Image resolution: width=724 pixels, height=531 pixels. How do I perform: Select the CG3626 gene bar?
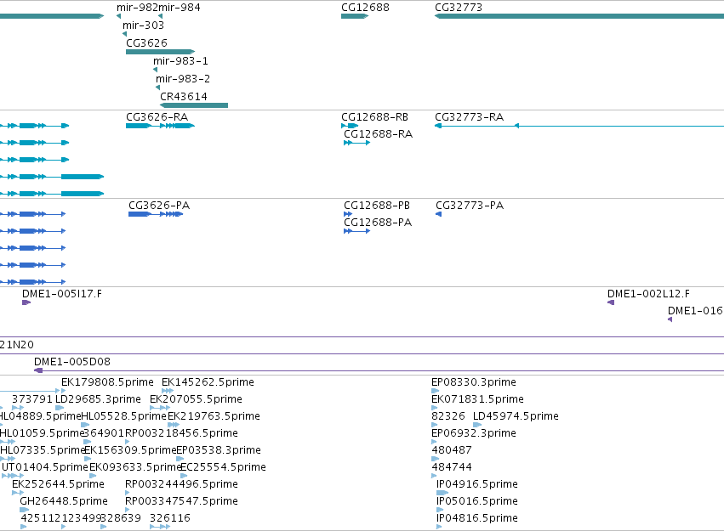160,52
